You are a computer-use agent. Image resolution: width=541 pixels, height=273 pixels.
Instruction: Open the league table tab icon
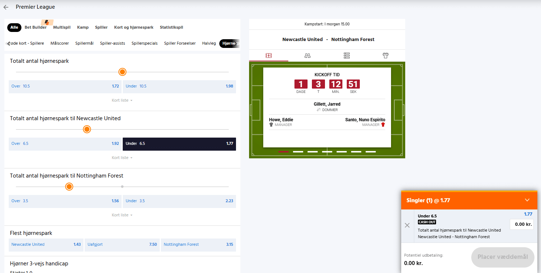347,56
